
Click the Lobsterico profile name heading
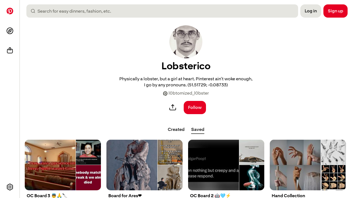[x=186, y=66]
